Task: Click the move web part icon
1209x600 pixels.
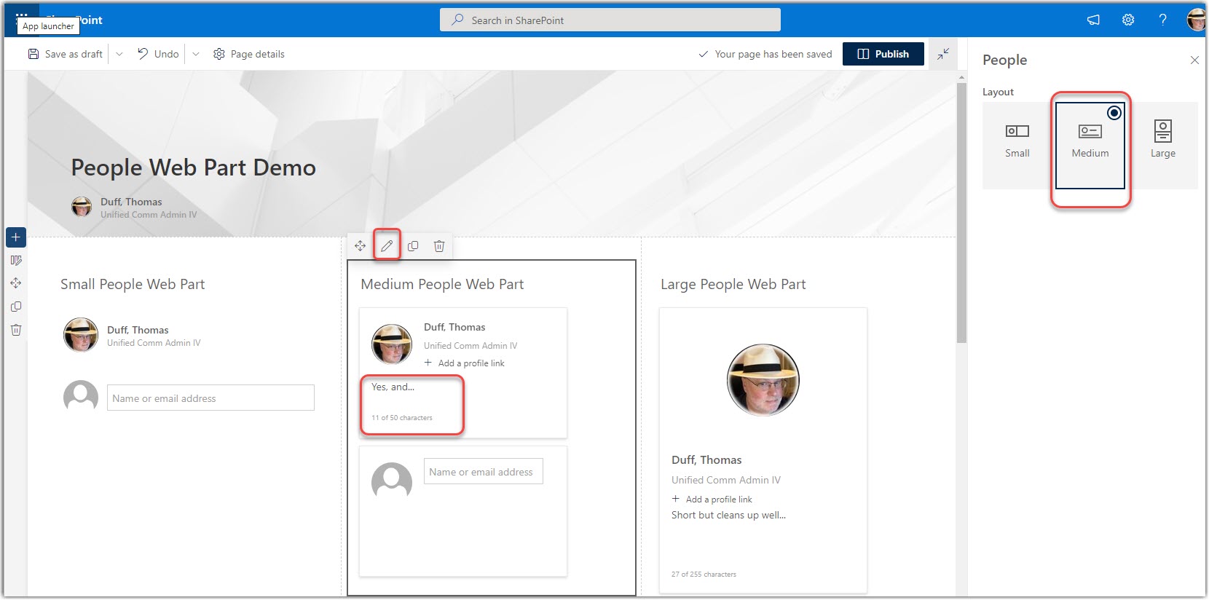Action: point(361,246)
